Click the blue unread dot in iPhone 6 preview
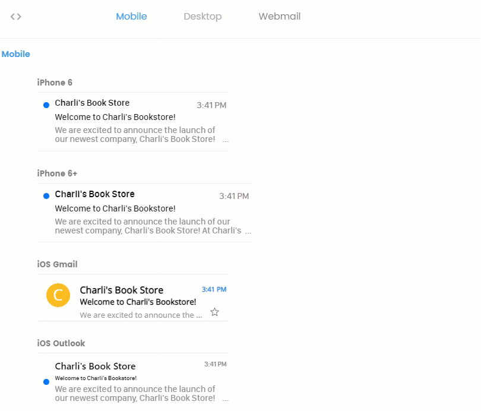481x411 pixels. (x=46, y=105)
